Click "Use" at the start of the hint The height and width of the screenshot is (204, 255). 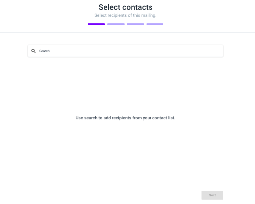[79, 118]
